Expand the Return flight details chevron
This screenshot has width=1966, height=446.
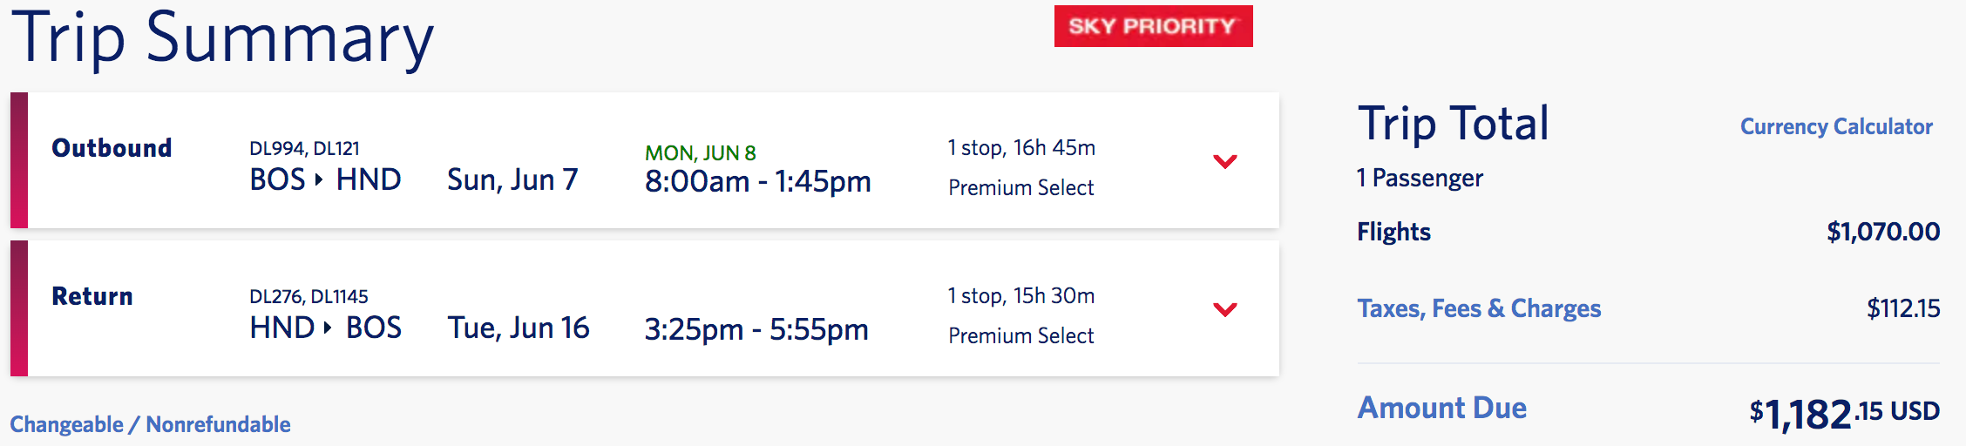(x=1224, y=309)
